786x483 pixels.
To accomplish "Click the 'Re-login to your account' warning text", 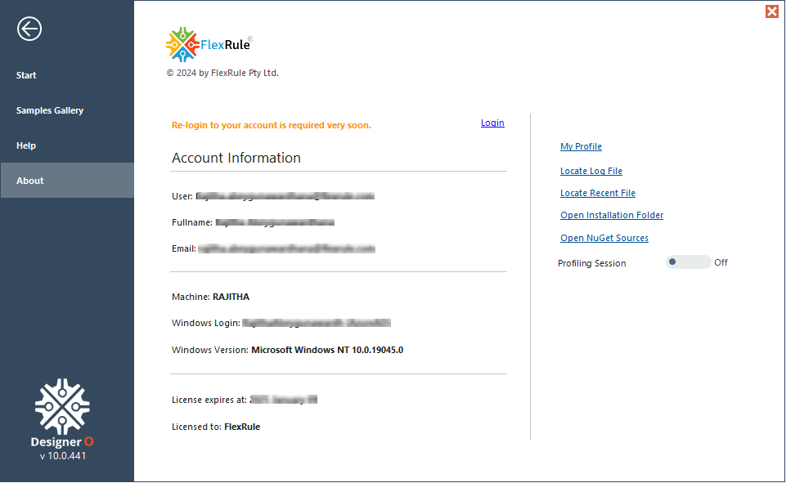I will click(272, 125).
